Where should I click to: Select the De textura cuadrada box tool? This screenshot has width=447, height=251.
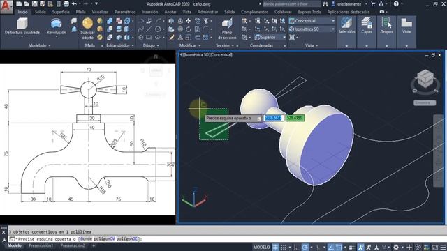pos(22,26)
